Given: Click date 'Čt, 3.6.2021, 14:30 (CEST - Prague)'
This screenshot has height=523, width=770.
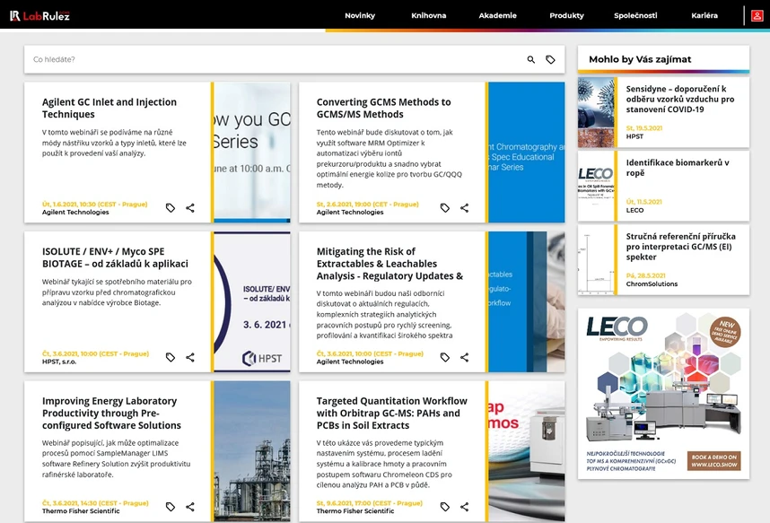Looking at the screenshot, I should [95, 503].
